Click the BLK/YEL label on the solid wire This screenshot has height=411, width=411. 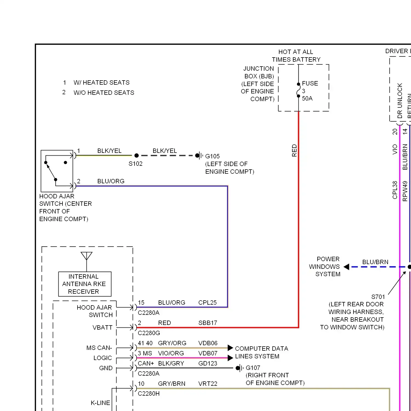109,151
